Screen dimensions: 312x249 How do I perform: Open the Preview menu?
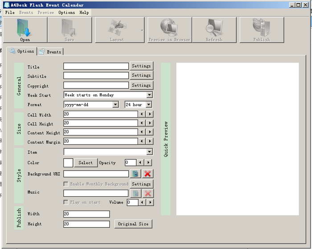[x=46, y=12]
